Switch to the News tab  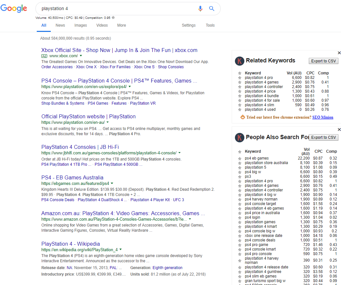(60, 25)
